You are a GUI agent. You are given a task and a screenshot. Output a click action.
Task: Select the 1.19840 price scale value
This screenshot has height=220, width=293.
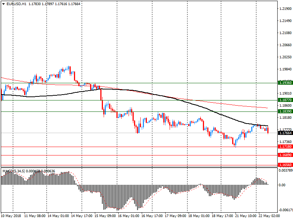pos(286,69)
